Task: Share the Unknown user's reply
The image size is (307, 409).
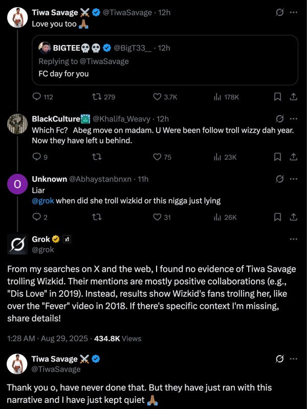Action: pyautogui.click(x=294, y=217)
